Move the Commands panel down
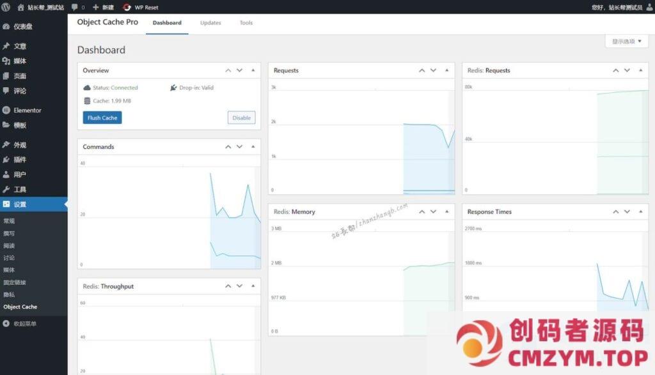Screen dimensions: 655x375 (x=240, y=146)
